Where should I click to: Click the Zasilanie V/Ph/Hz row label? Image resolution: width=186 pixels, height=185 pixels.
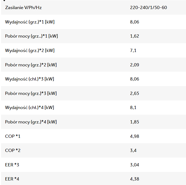pos(23,7)
